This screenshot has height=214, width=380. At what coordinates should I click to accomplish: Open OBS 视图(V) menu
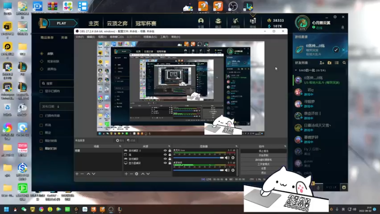pyautogui.click(x=102, y=37)
